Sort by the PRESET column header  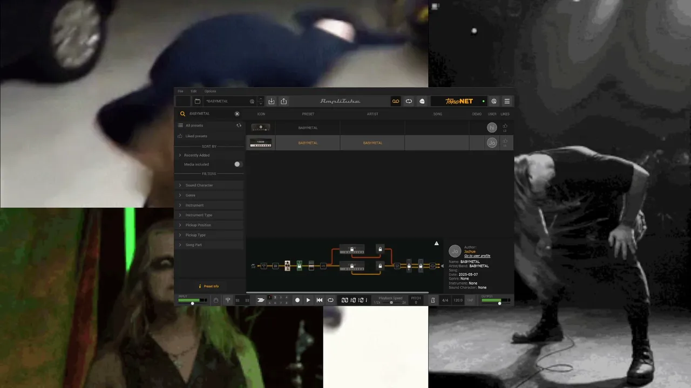[308, 114]
